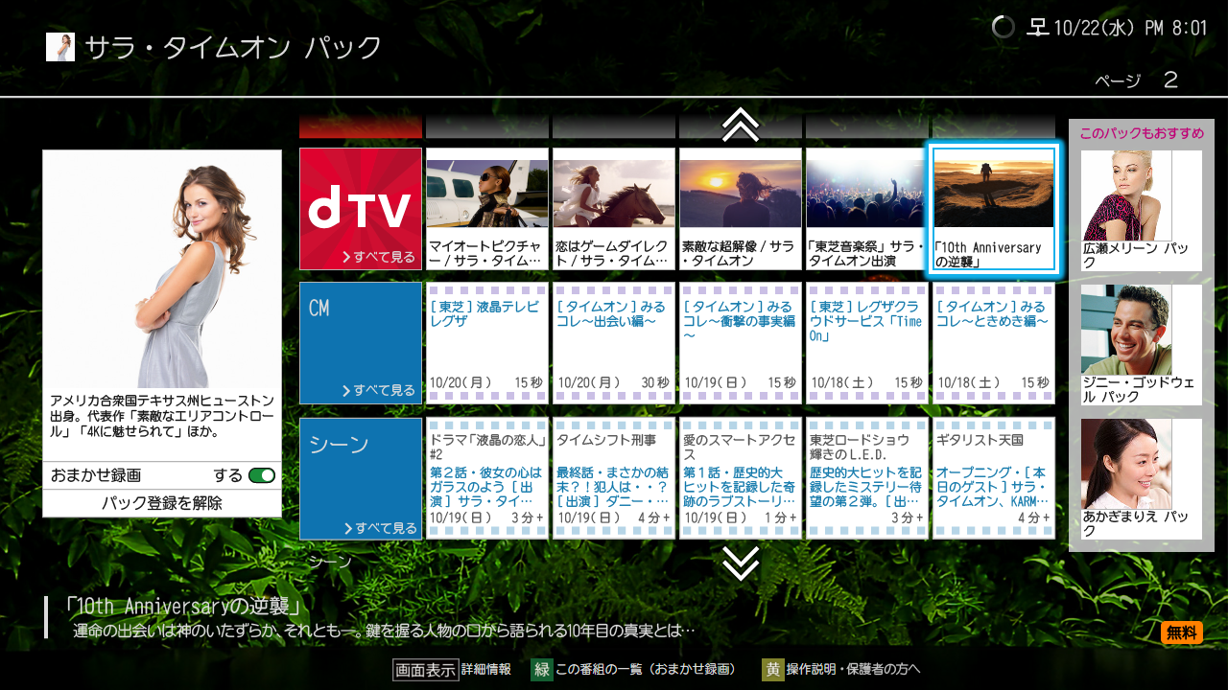Open the みるコレ〜ときめき編〜 CM card
This screenshot has width=1228, height=690.
(994, 343)
